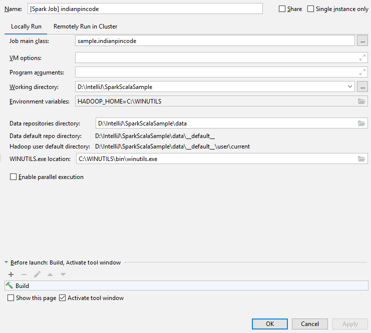Expand the VM options field editor

[x=362, y=58]
